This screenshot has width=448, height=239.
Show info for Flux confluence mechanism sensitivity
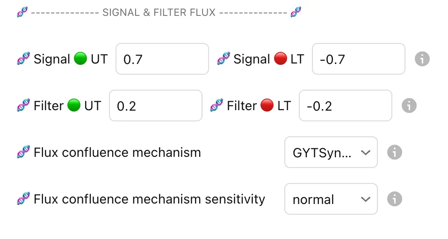tap(394, 199)
